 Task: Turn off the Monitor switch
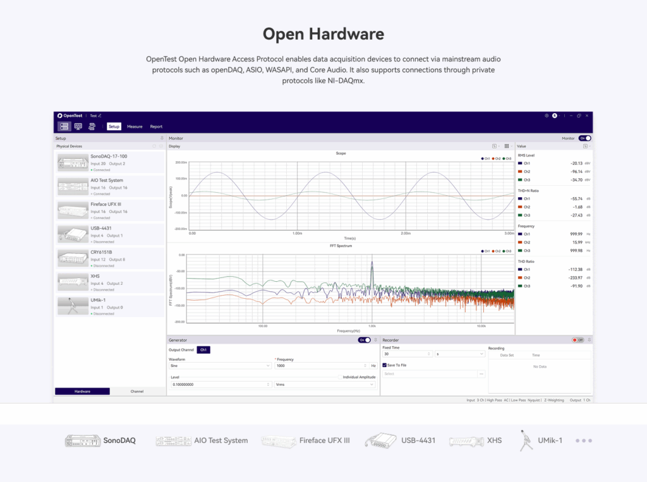(585, 138)
